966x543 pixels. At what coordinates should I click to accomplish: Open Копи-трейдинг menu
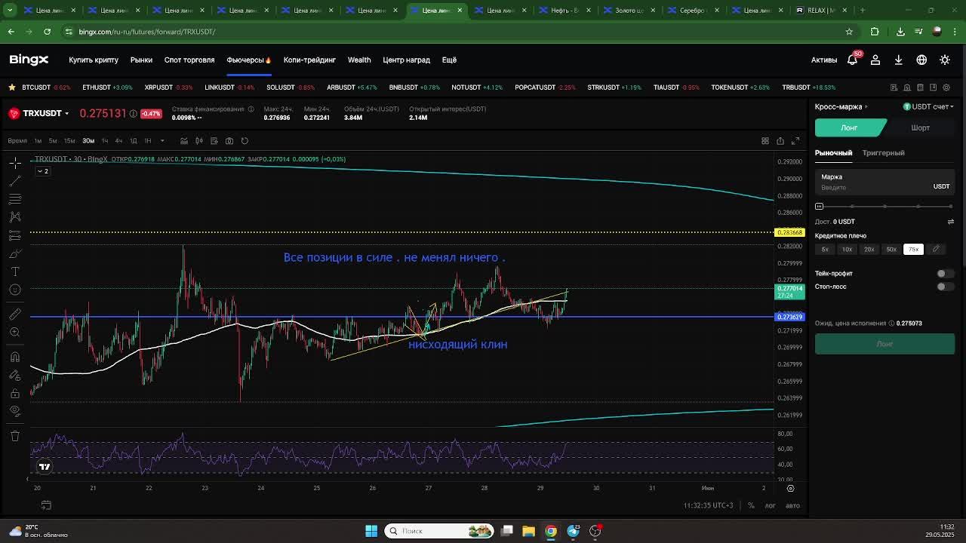point(309,60)
